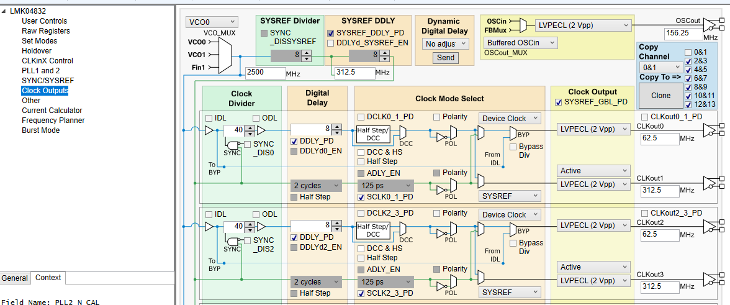Open User Controls in the tree
Image resolution: width=730 pixels, height=305 pixels.
pyautogui.click(x=44, y=21)
